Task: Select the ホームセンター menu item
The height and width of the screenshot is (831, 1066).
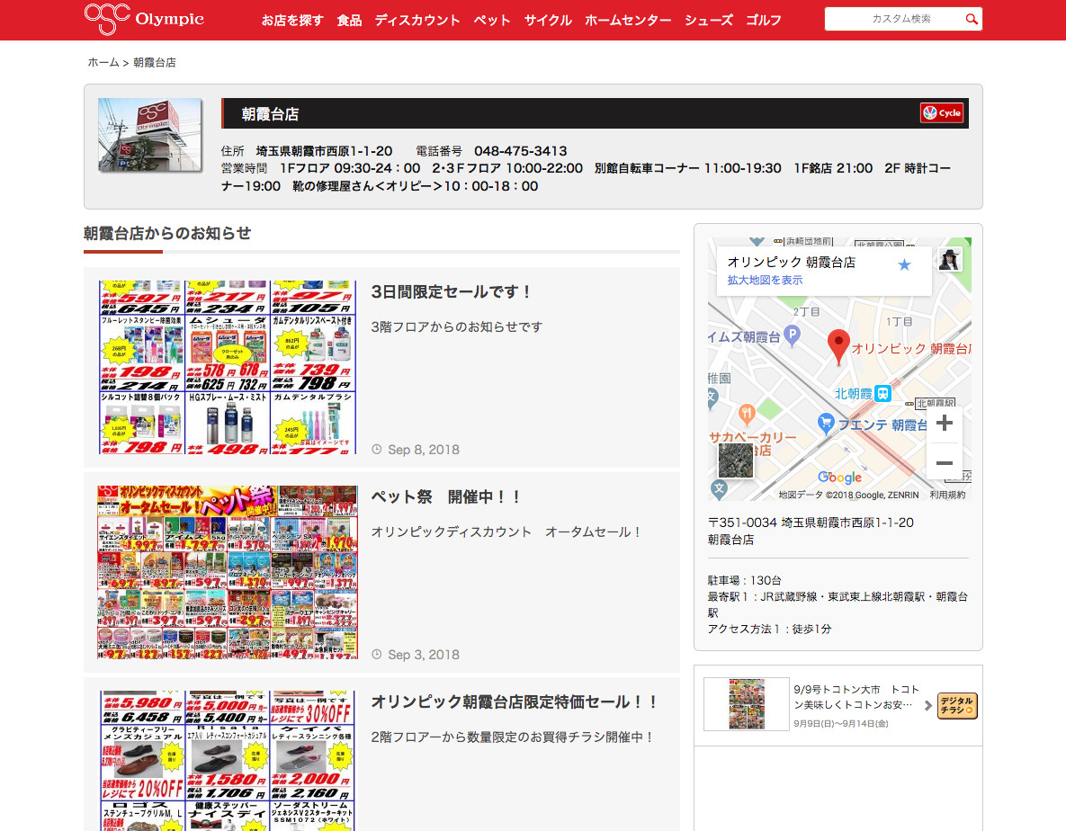Action: 628,20
